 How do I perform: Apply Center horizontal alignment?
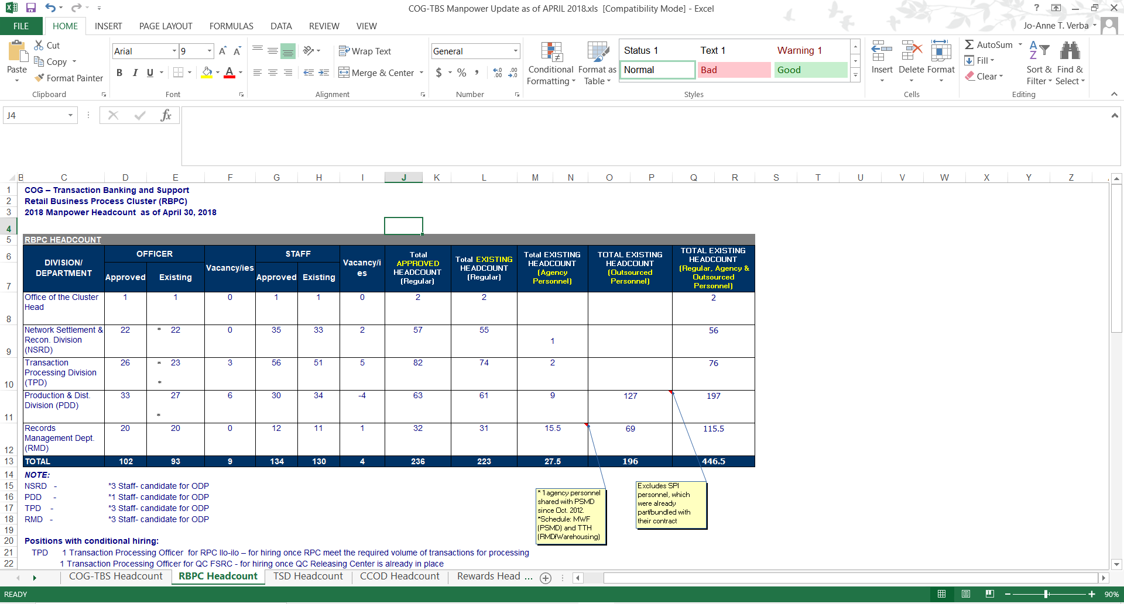[273, 73]
